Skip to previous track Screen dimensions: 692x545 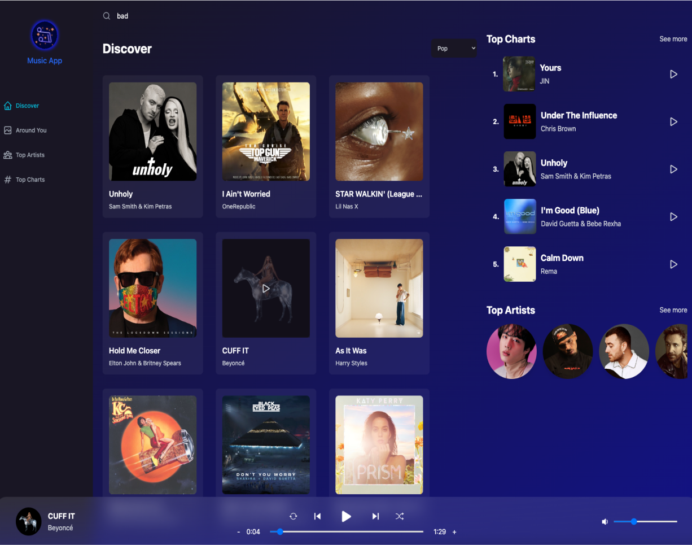tap(317, 516)
